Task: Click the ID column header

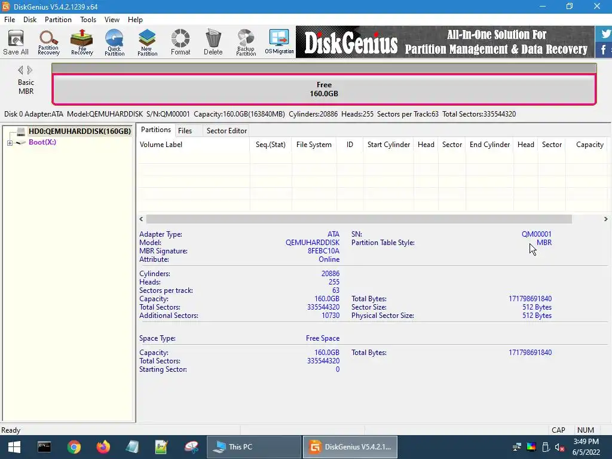Action: (350, 145)
